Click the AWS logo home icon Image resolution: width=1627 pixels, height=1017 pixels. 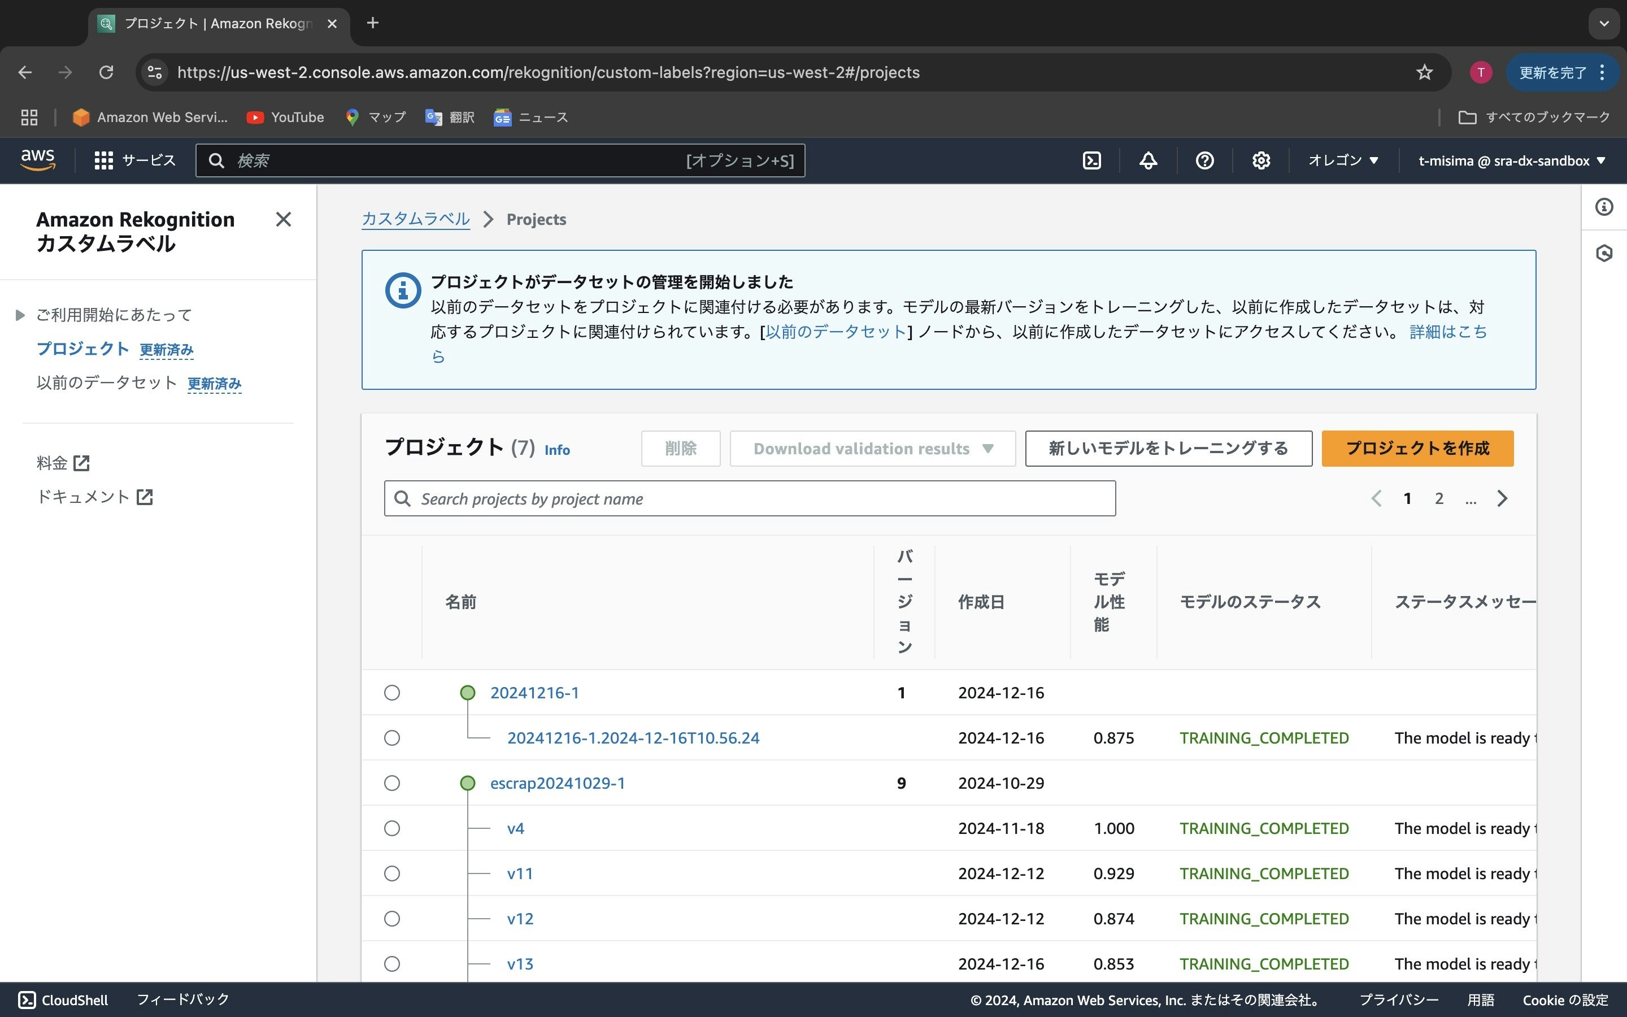coord(38,160)
